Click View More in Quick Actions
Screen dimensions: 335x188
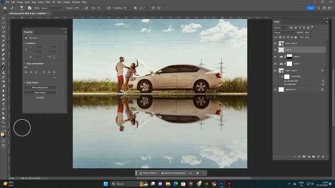40,98
